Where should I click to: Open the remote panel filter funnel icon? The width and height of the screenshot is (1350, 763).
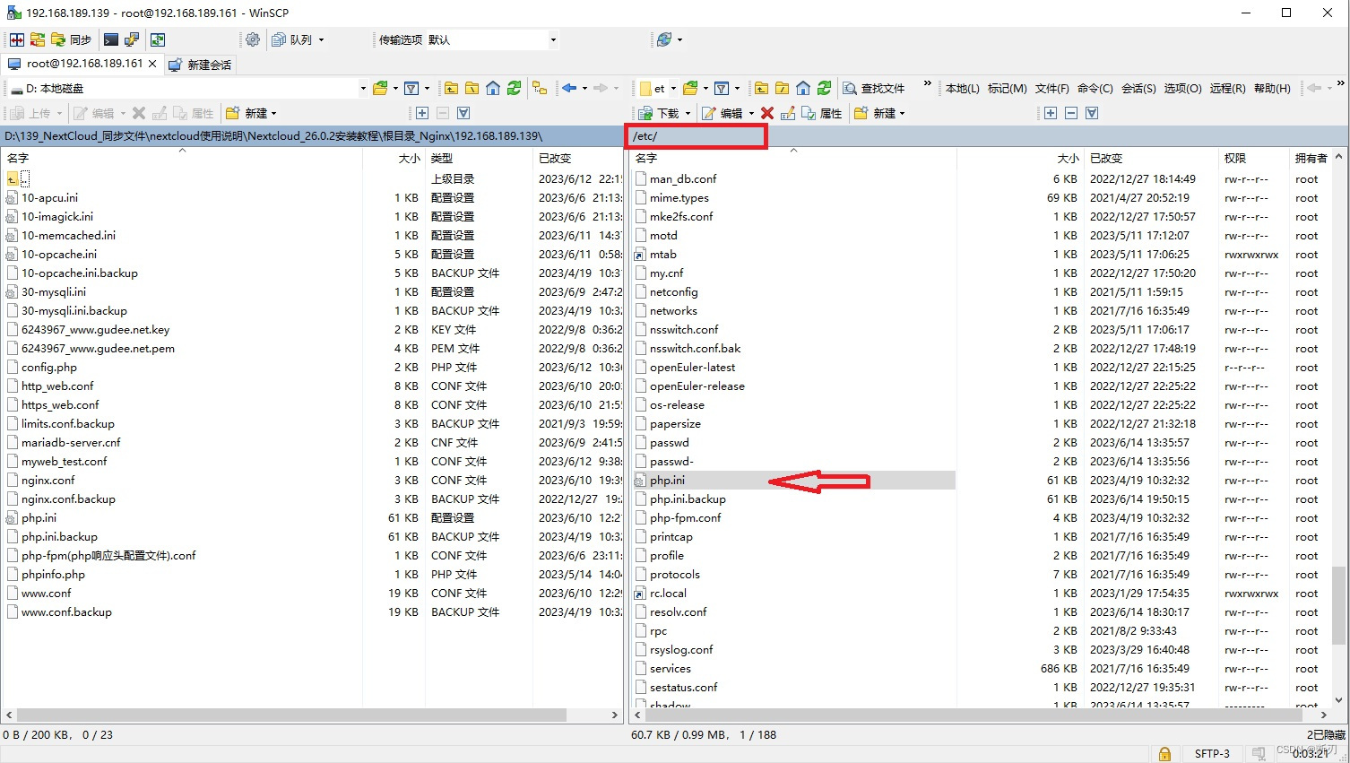723,88
